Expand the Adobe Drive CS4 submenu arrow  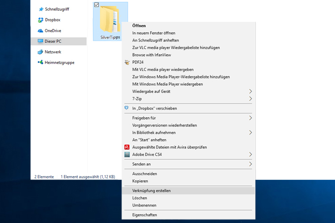(251, 154)
